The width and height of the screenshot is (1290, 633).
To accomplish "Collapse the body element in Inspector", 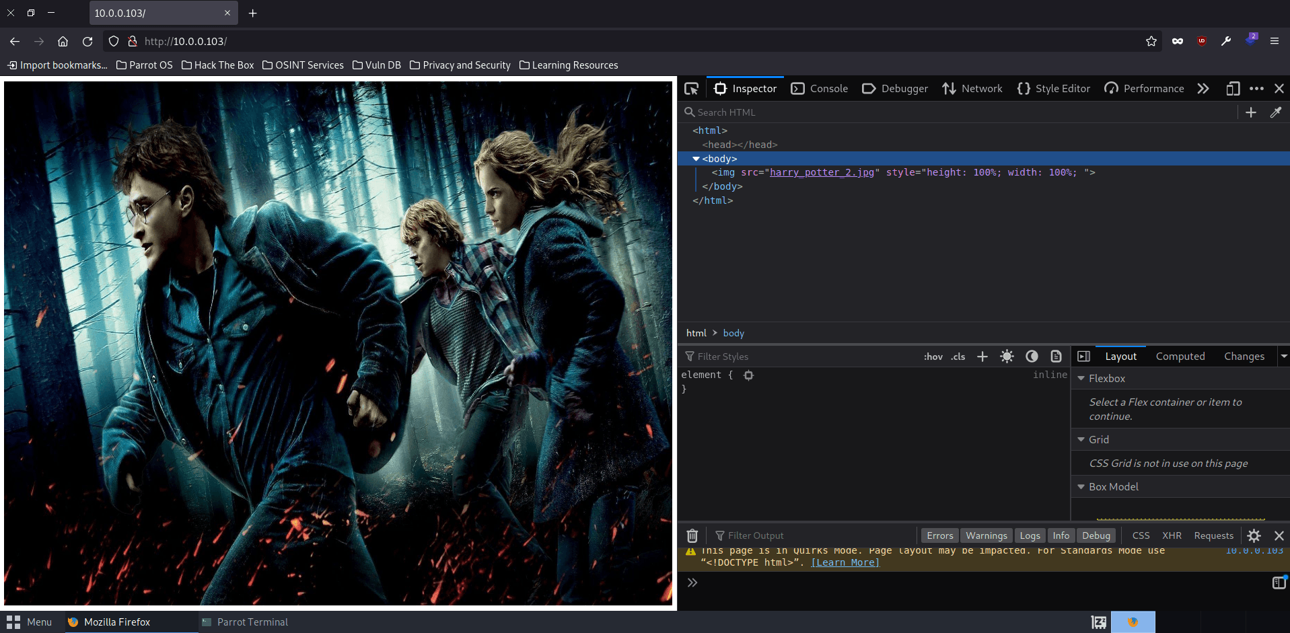I will pyautogui.click(x=696, y=159).
